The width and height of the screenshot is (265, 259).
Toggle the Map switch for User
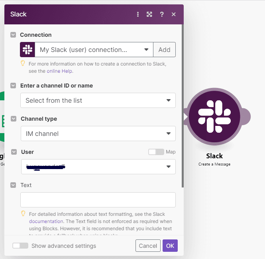tap(156, 152)
